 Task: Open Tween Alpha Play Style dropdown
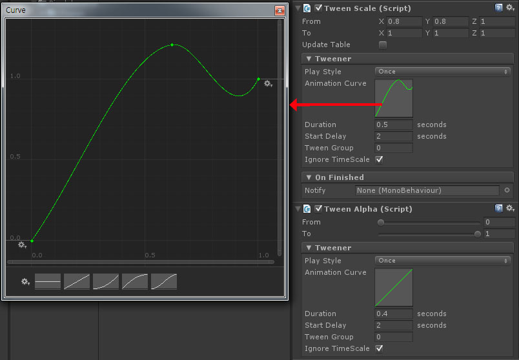point(443,261)
